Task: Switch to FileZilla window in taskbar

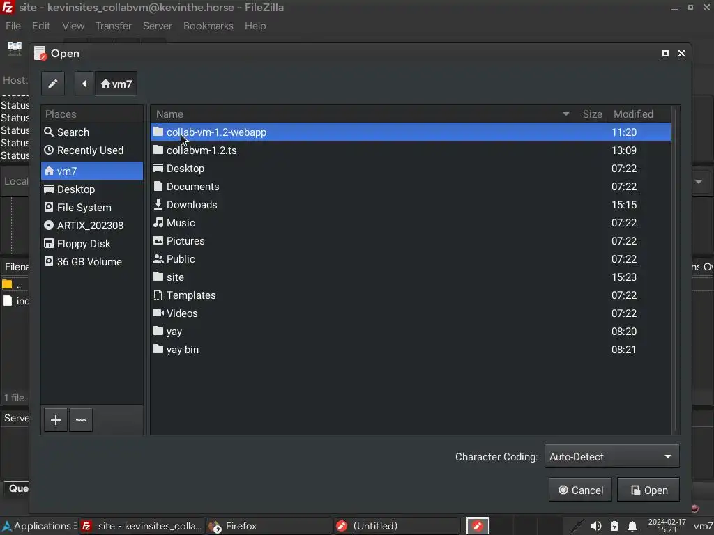Action: pyautogui.click(x=142, y=526)
